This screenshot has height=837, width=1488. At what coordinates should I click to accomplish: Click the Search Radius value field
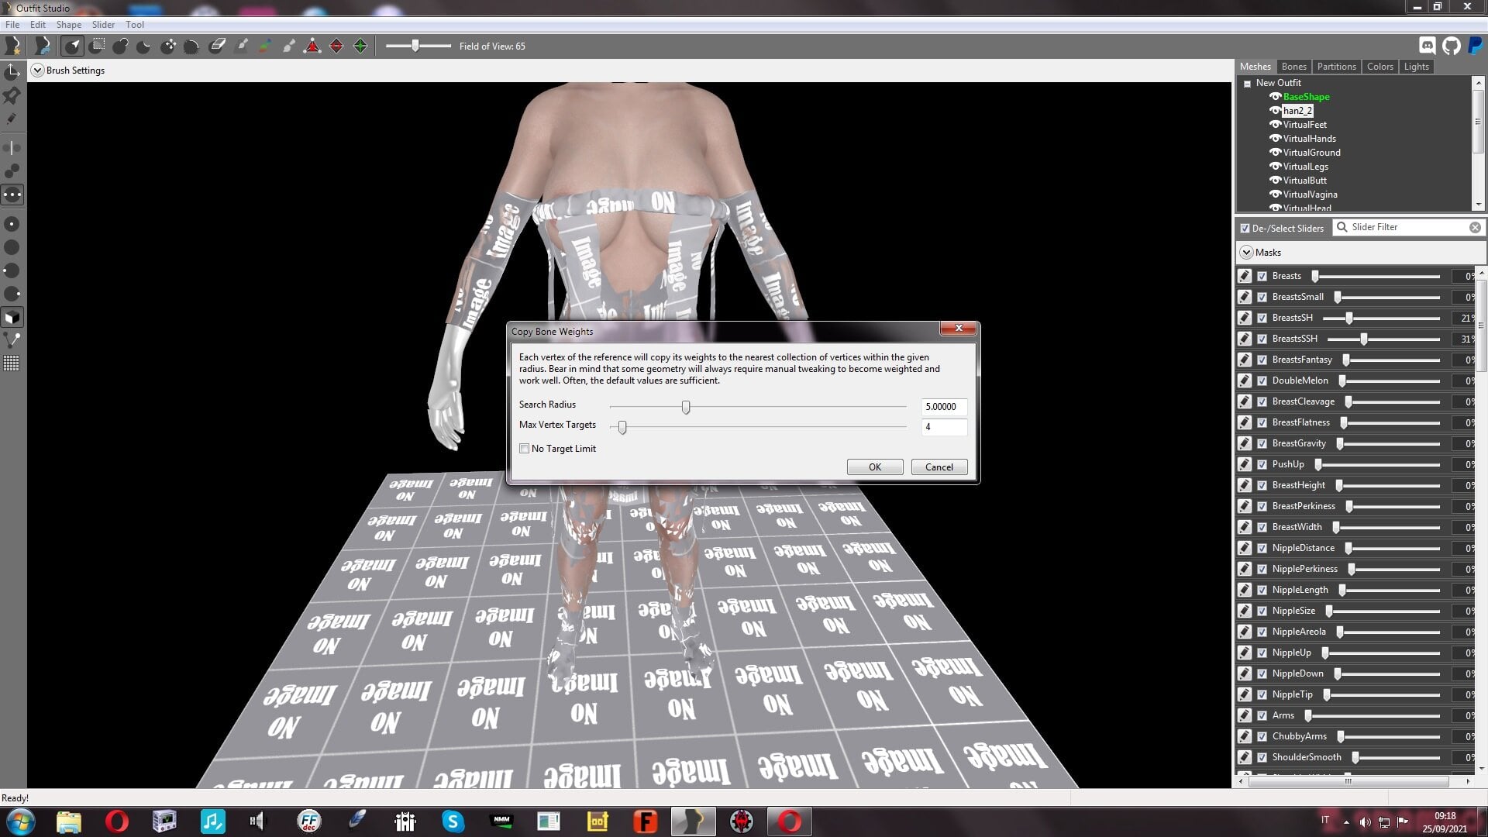click(944, 407)
